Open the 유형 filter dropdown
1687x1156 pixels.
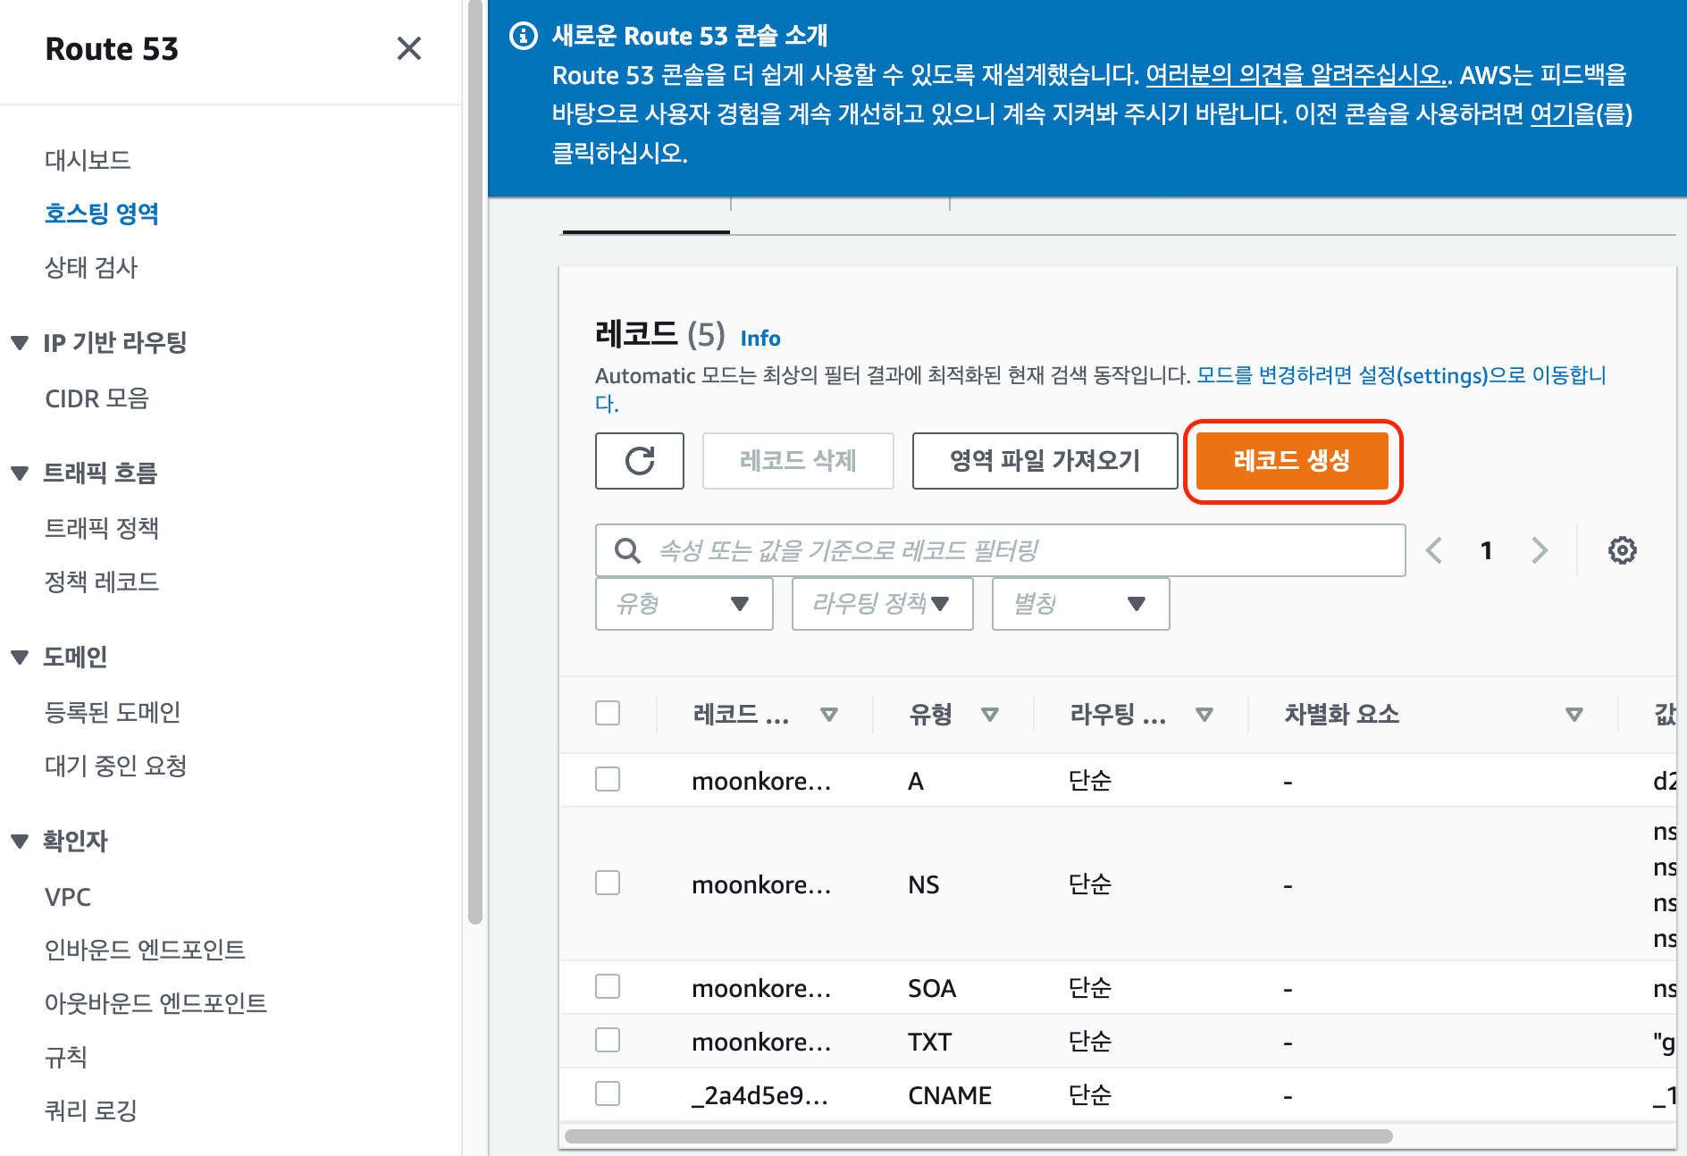pos(684,604)
